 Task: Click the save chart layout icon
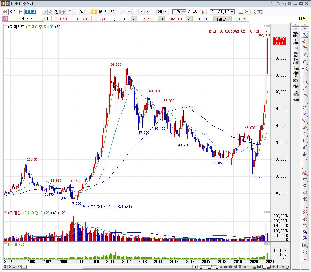(x=253, y=12)
